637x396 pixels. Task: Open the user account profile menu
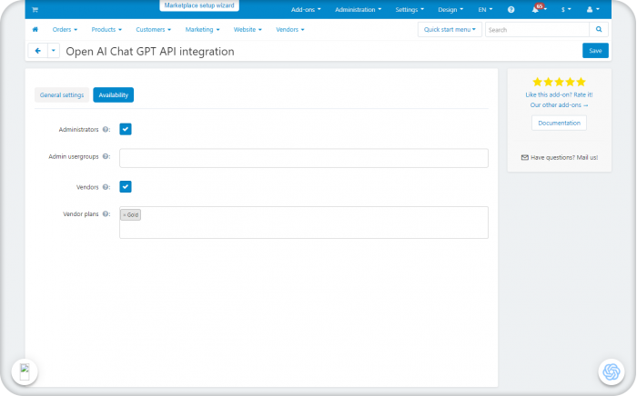592,9
